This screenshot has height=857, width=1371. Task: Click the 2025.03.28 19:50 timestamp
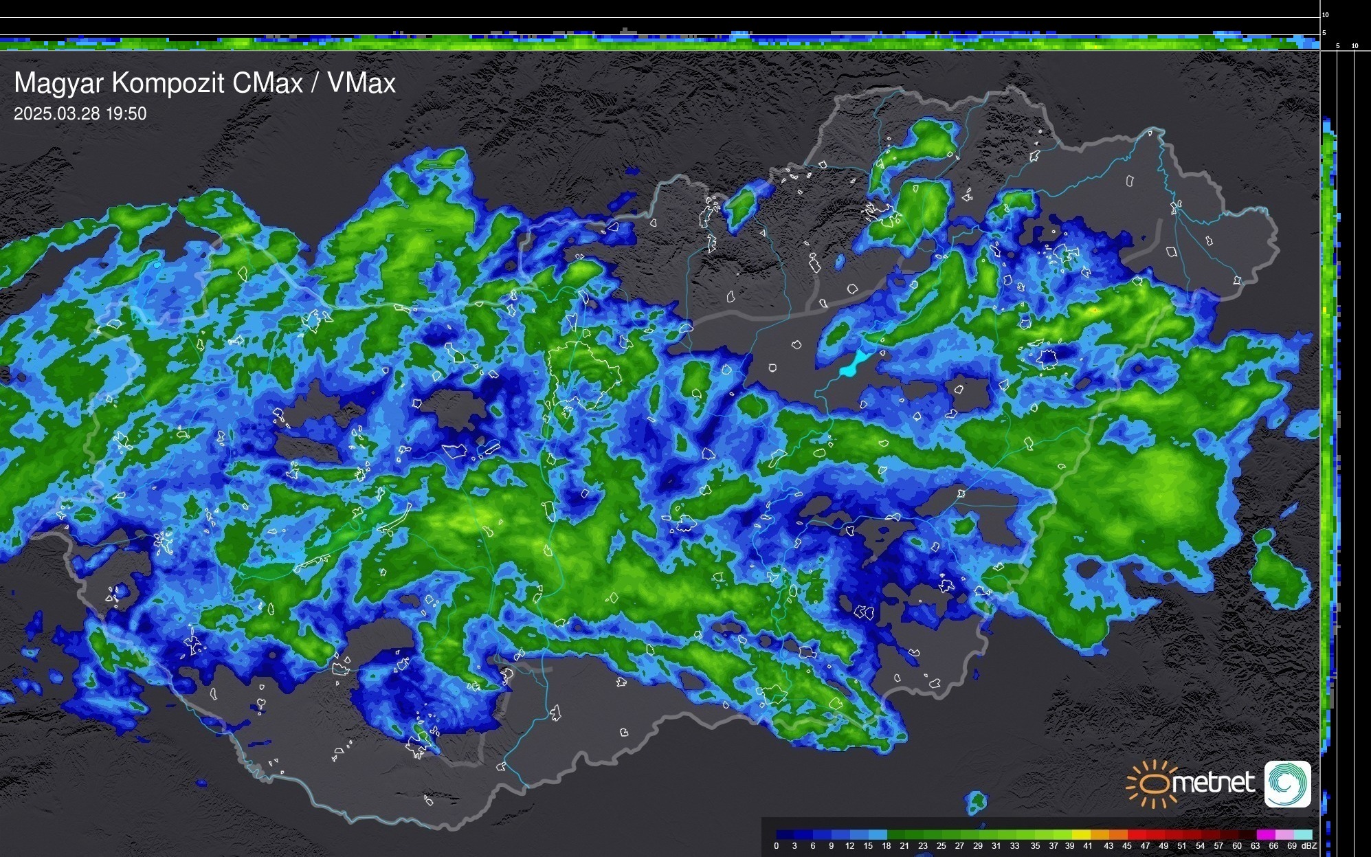(80, 114)
